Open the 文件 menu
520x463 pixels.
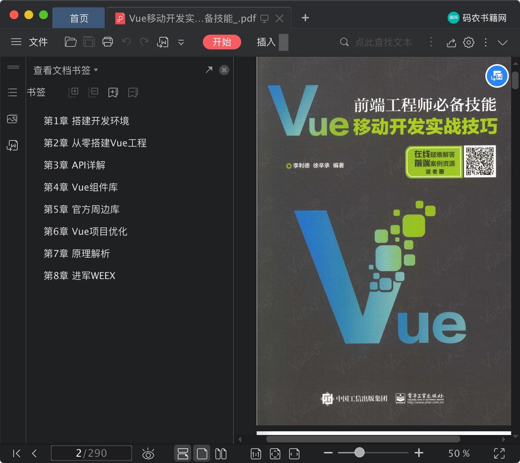coord(38,42)
